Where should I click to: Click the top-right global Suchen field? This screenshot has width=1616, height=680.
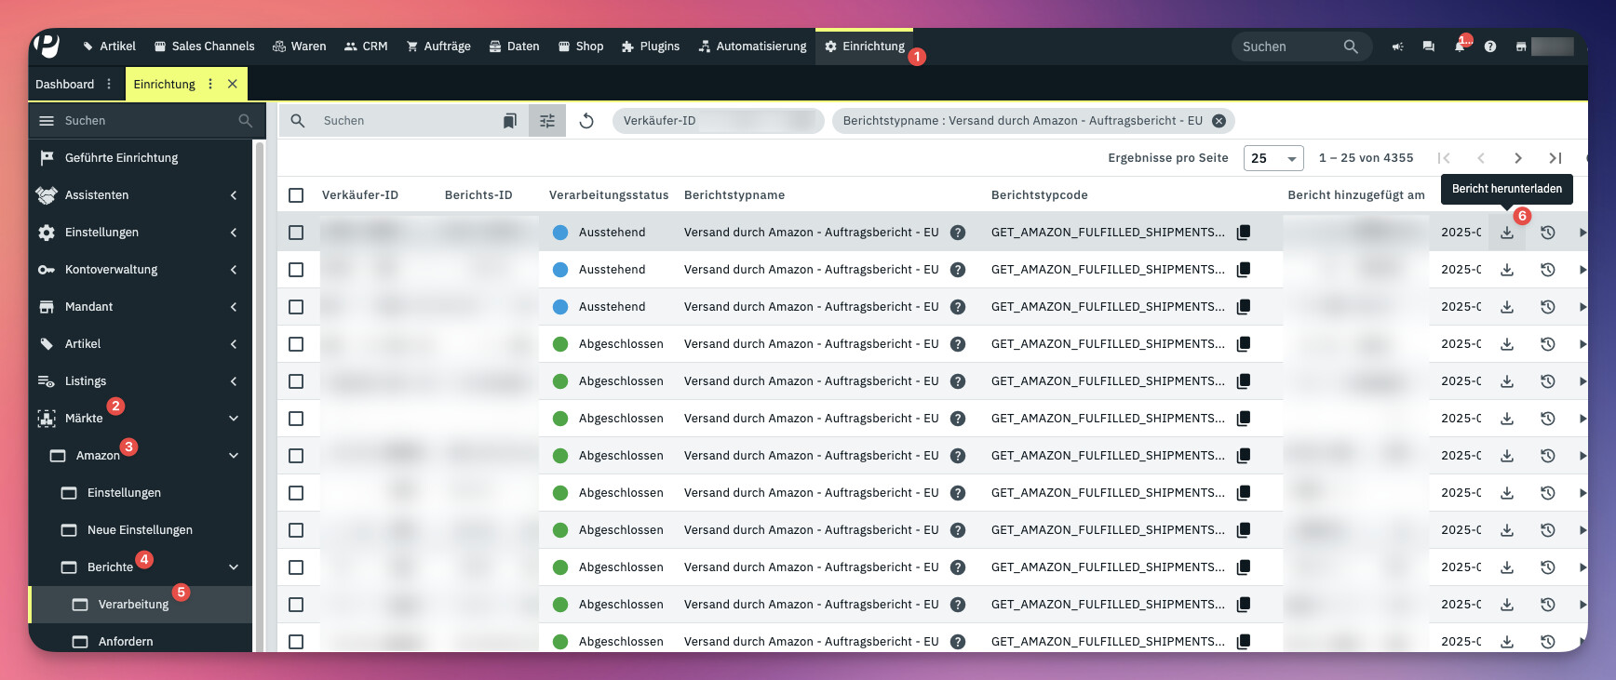[1289, 47]
